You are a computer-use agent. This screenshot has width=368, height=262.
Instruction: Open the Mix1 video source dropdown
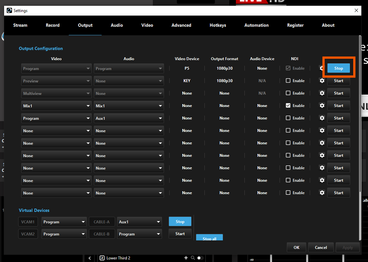tap(56, 106)
